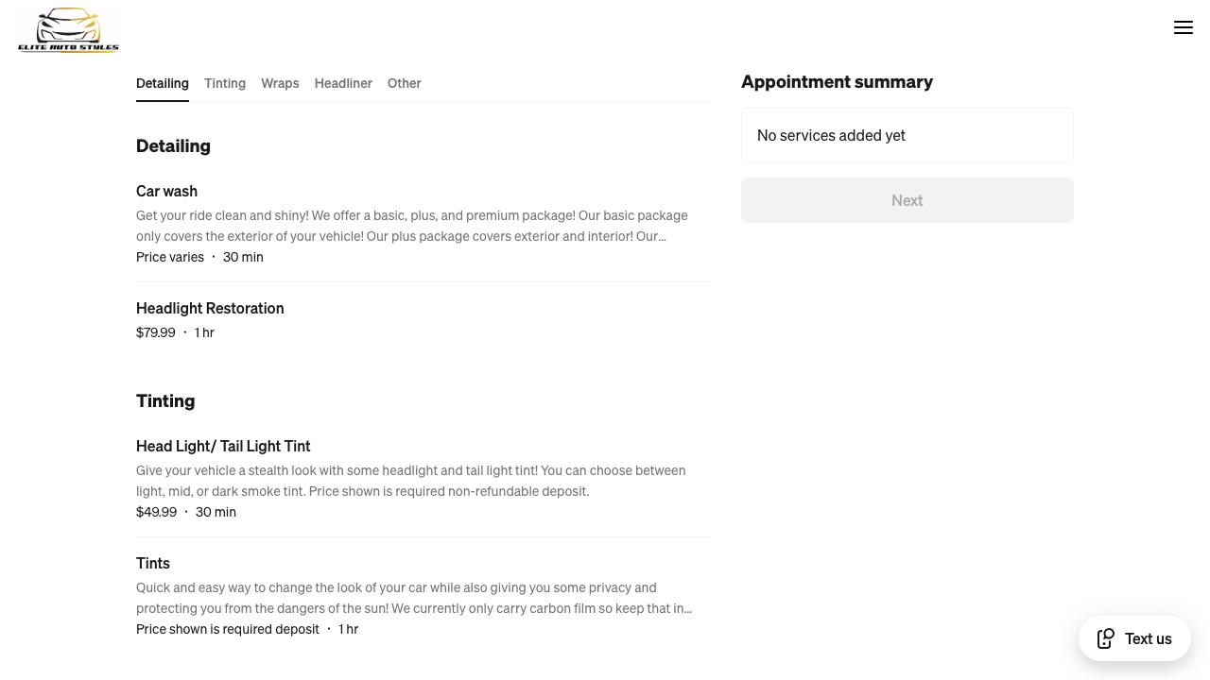
Task: Click the Tints carbon film description
Action: pos(414,598)
